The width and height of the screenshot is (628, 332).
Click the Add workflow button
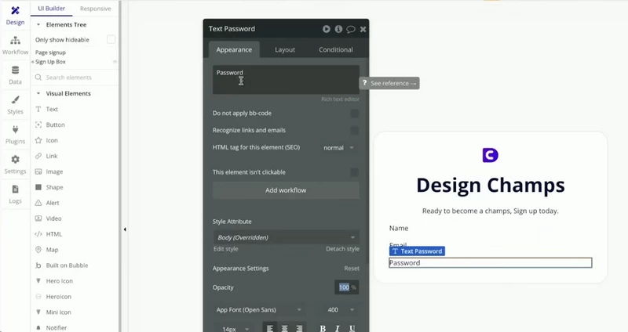pyautogui.click(x=286, y=190)
